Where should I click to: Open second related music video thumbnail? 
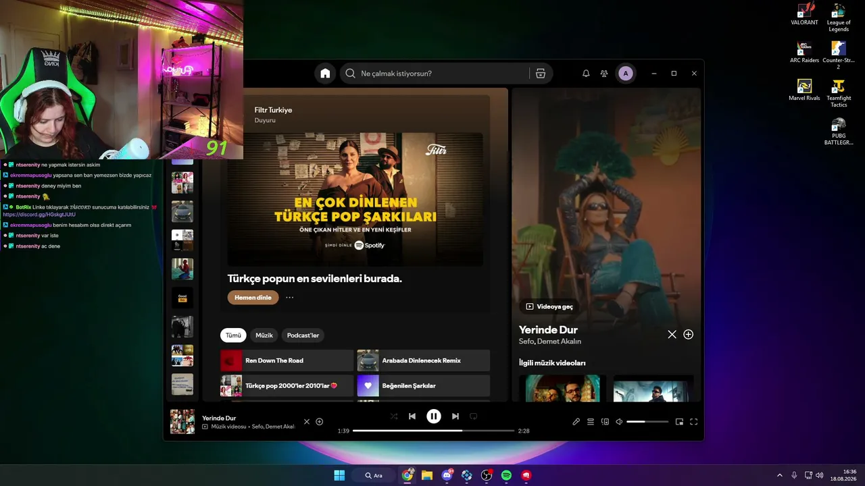pos(653,389)
